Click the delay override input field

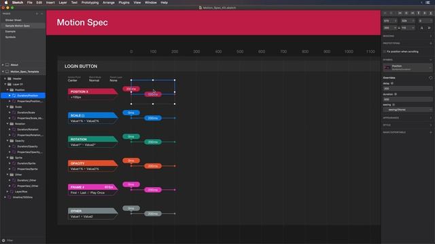407,89
